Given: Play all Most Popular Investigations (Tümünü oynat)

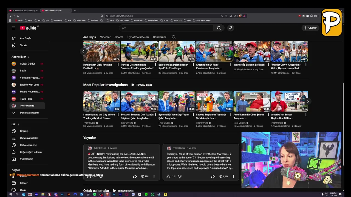Looking at the screenshot, I should 141,85.
